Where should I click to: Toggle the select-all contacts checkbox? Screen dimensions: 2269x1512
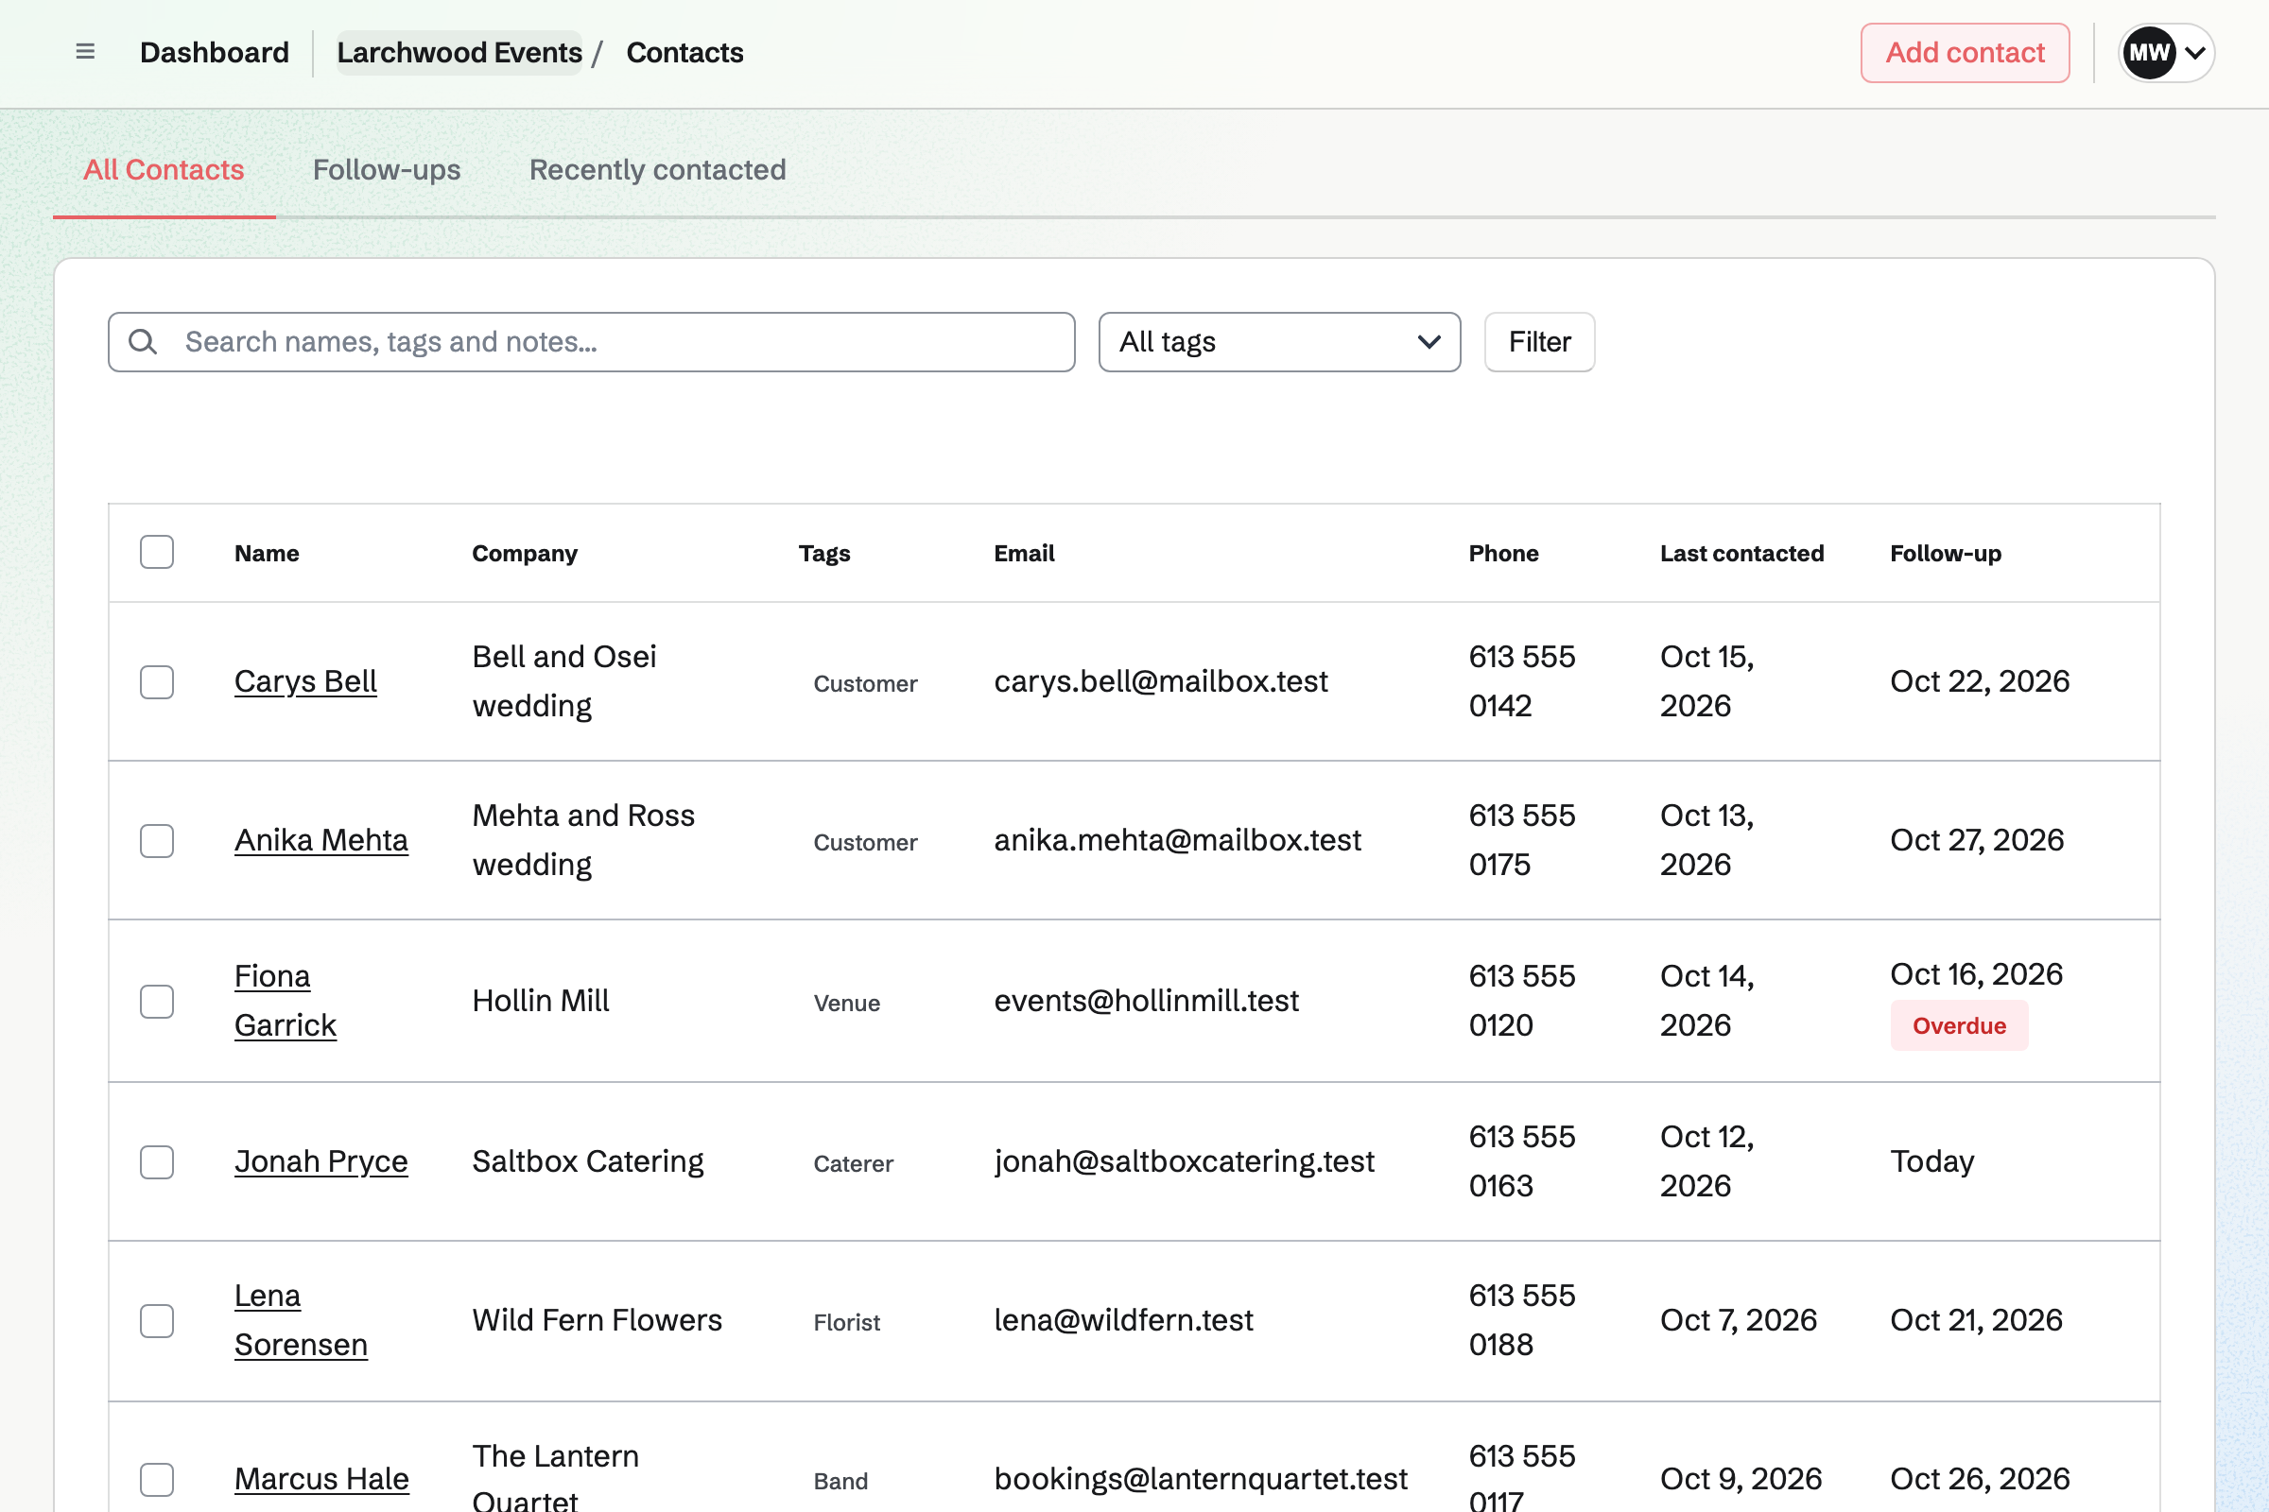click(156, 553)
